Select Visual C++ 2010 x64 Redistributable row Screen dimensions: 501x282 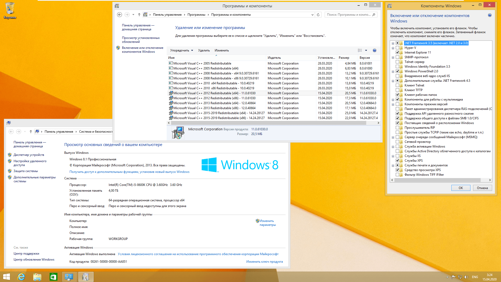point(273,83)
